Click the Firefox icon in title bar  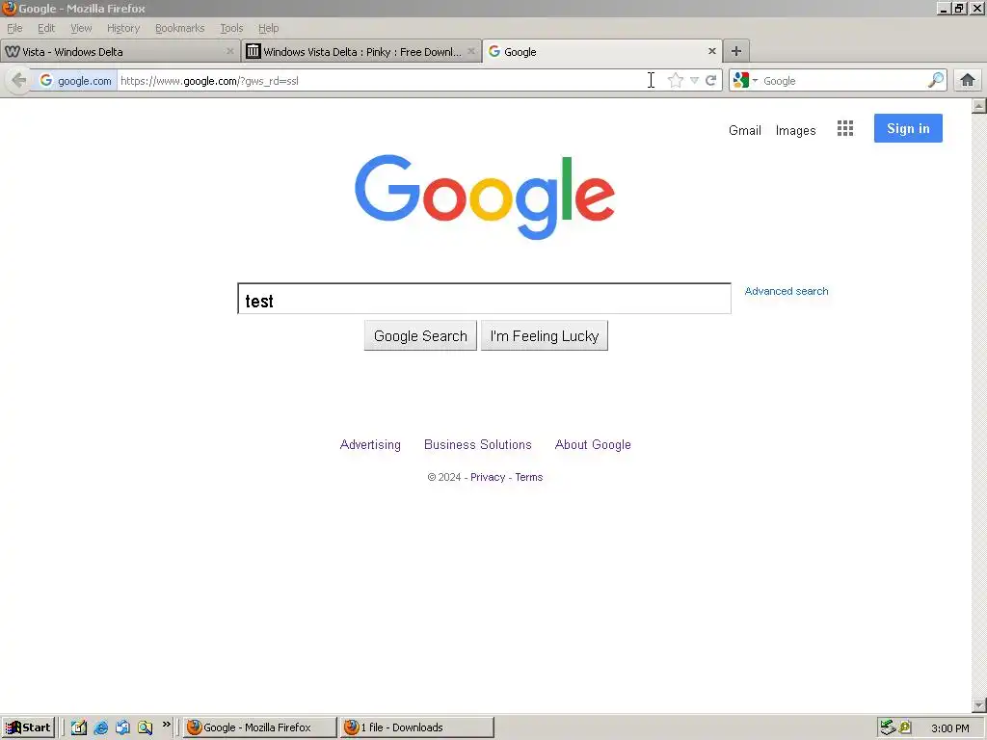point(9,8)
